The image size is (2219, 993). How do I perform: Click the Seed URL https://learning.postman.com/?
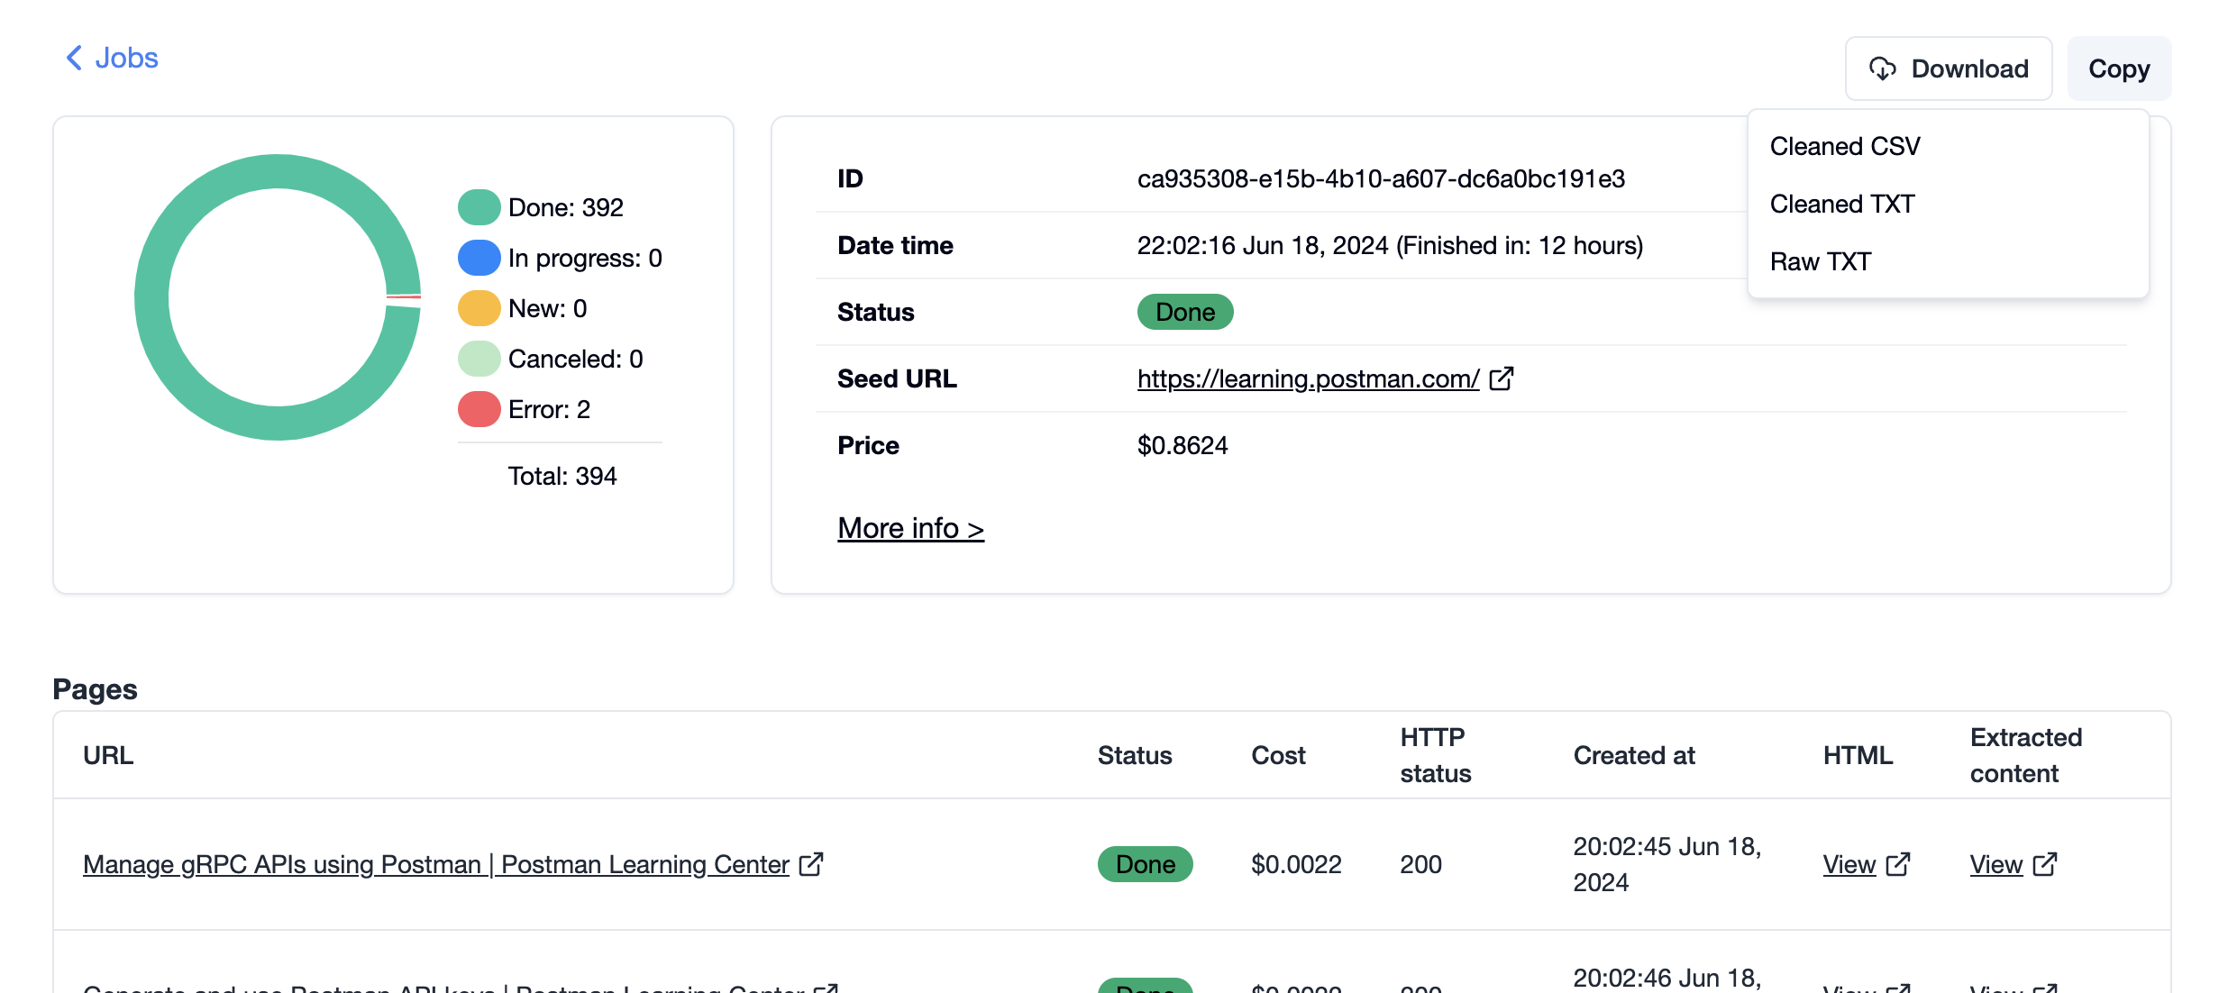tap(1305, 378)
